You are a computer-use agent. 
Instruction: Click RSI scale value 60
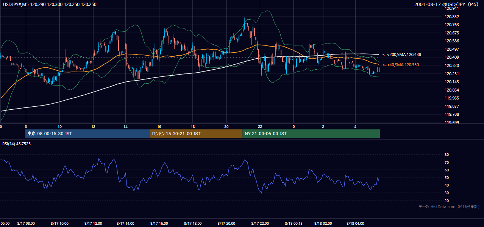(x=447, y=170)
